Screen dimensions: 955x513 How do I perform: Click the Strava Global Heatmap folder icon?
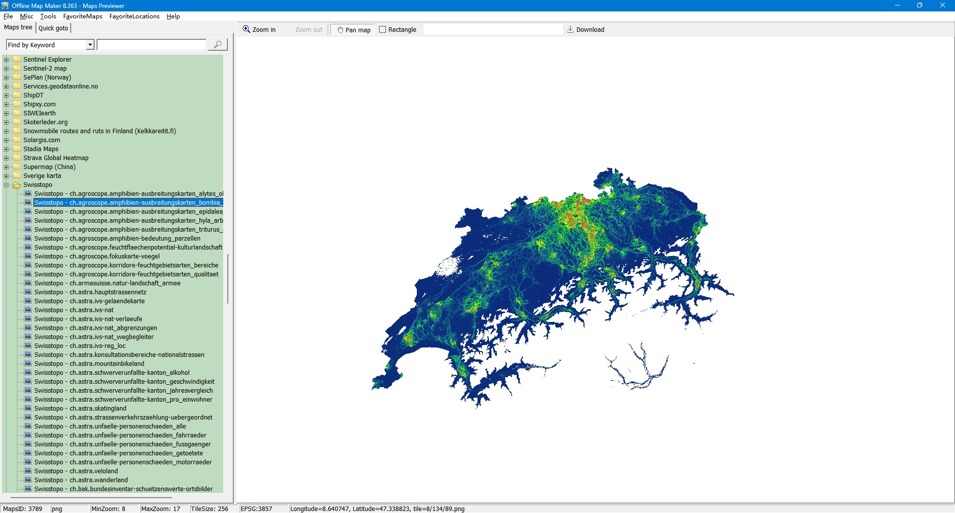pyautogui.click(x=17, y=158)
